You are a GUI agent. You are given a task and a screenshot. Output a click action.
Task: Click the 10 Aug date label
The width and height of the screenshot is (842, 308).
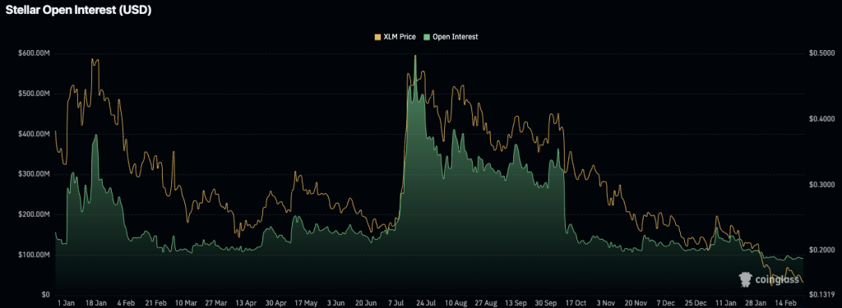coord(456,303)
